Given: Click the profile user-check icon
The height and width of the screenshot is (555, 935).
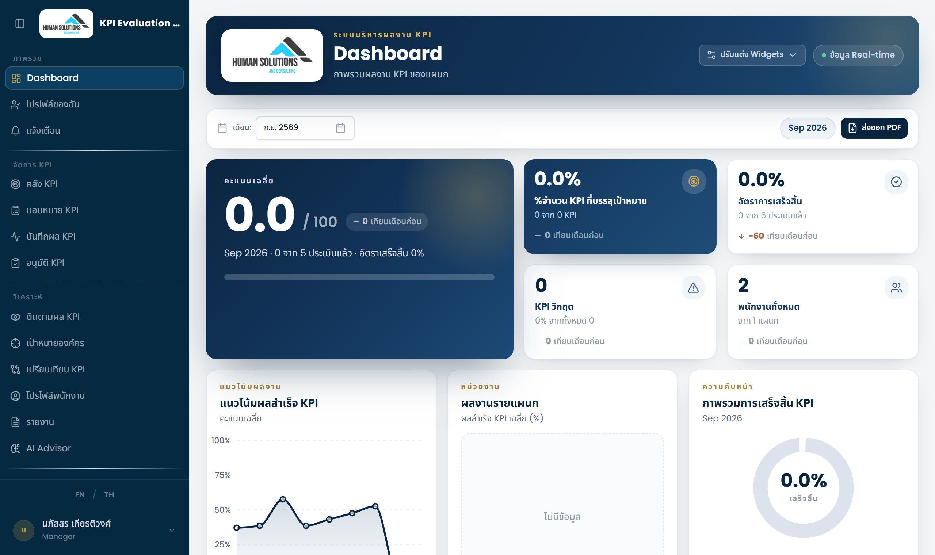Looking at the screenshot, I should tap(15, 105).
